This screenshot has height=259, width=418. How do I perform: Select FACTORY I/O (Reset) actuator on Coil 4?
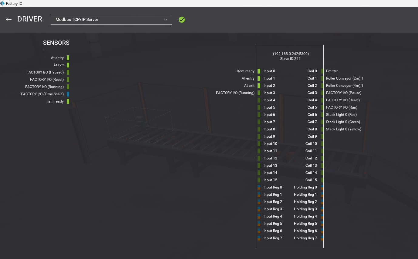tap(343, 100)
